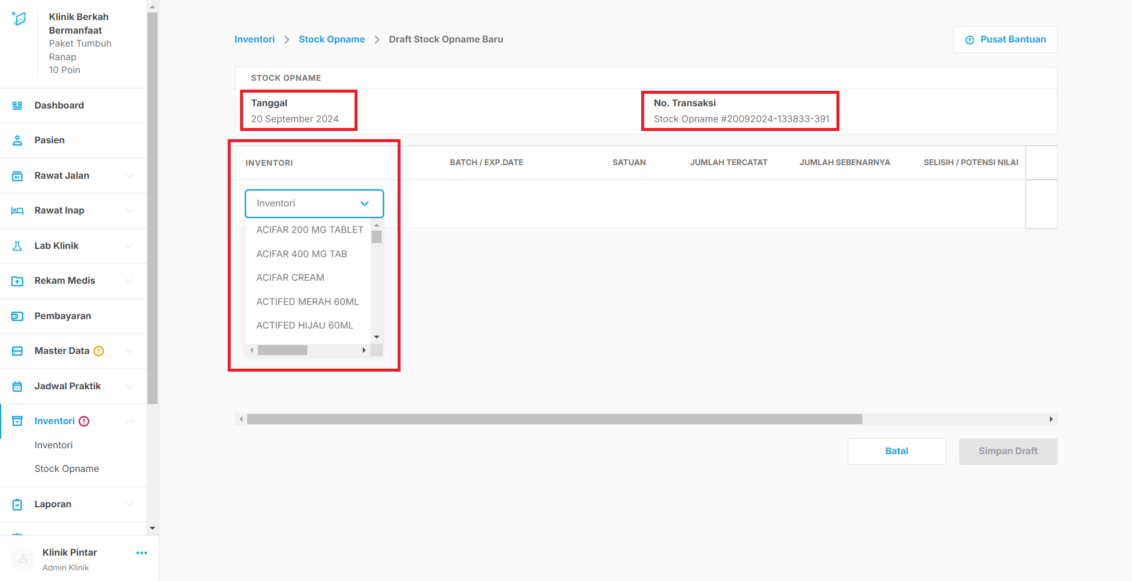
Task: Expand the Rekam Medis submenu chevron
Action: coord(129,281)
